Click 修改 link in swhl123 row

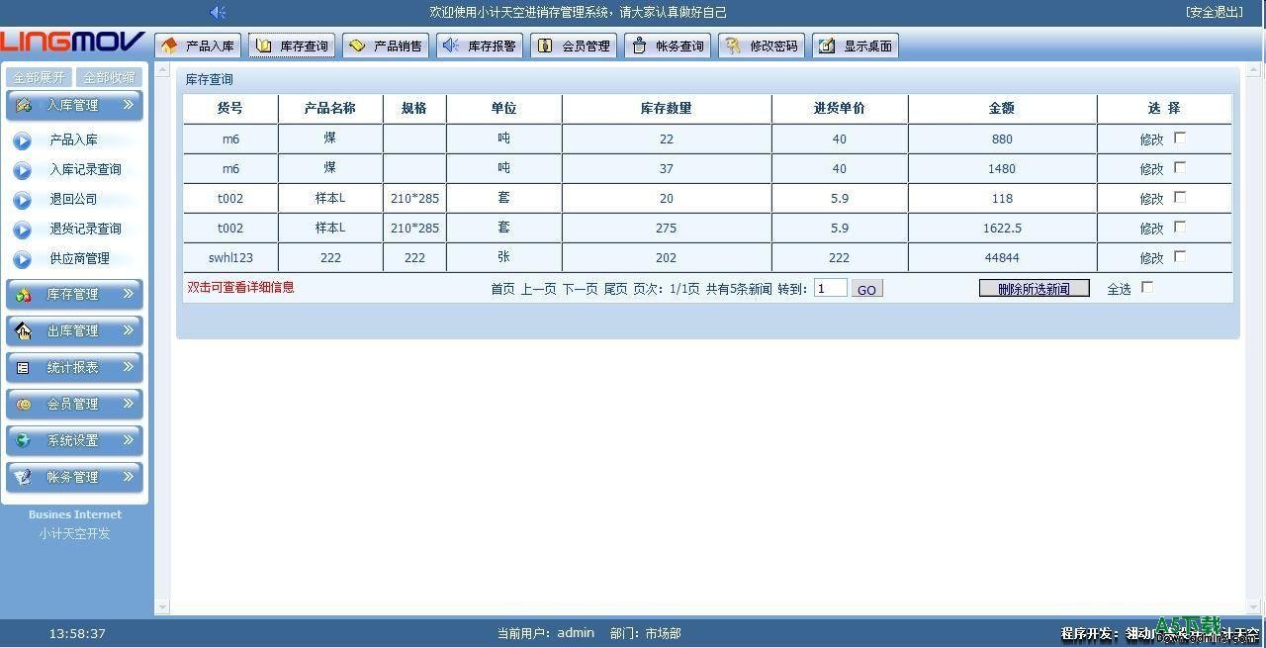pyautogui.click(x=1151, y=258)
